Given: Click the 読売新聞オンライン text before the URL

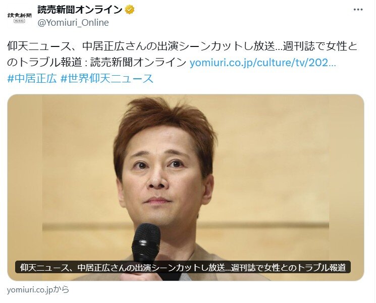Looking at the screenshot, I should coord(138,63).
